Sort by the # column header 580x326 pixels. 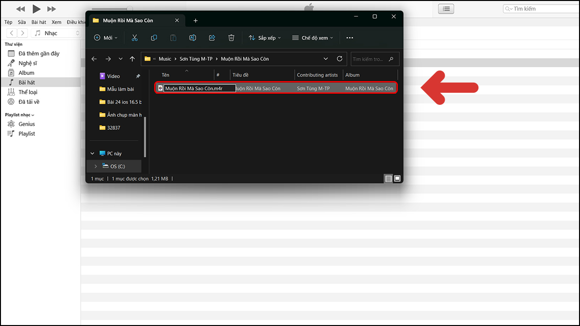click(x=222, y=75)
